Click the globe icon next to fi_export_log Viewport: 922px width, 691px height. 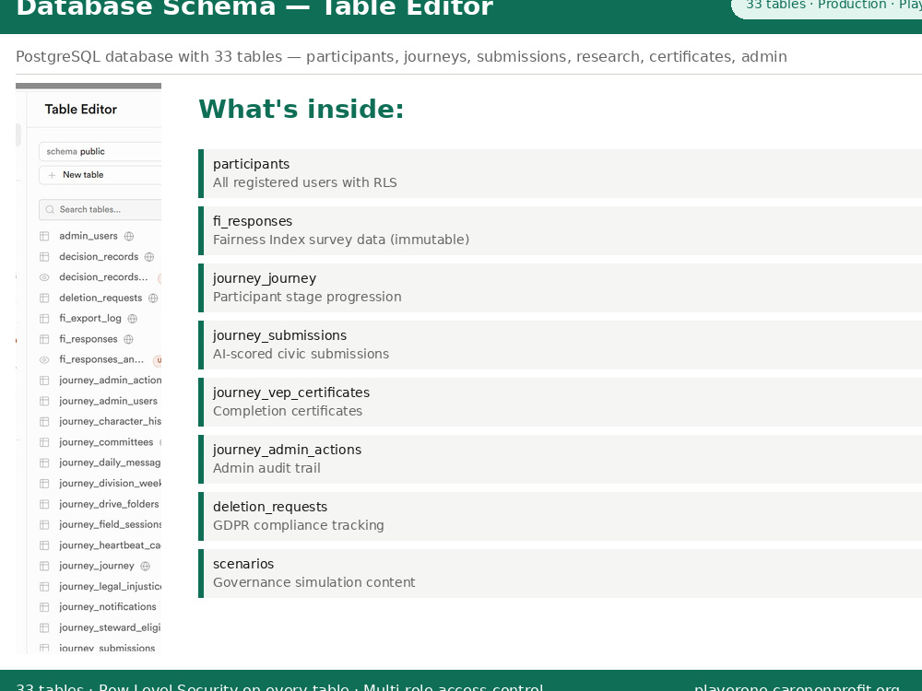point(132,319)
